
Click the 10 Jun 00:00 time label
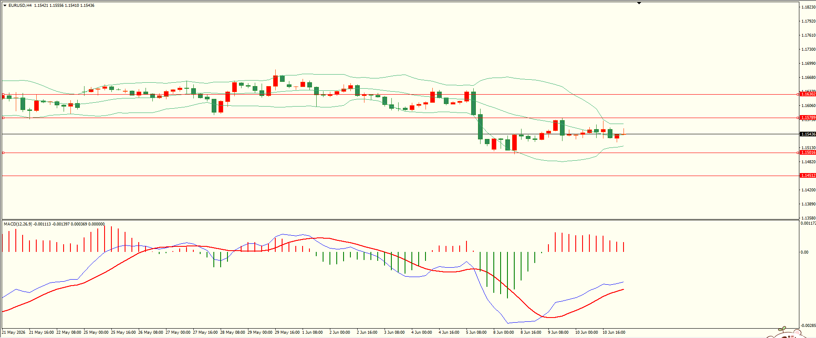click(x=586, y=332)
